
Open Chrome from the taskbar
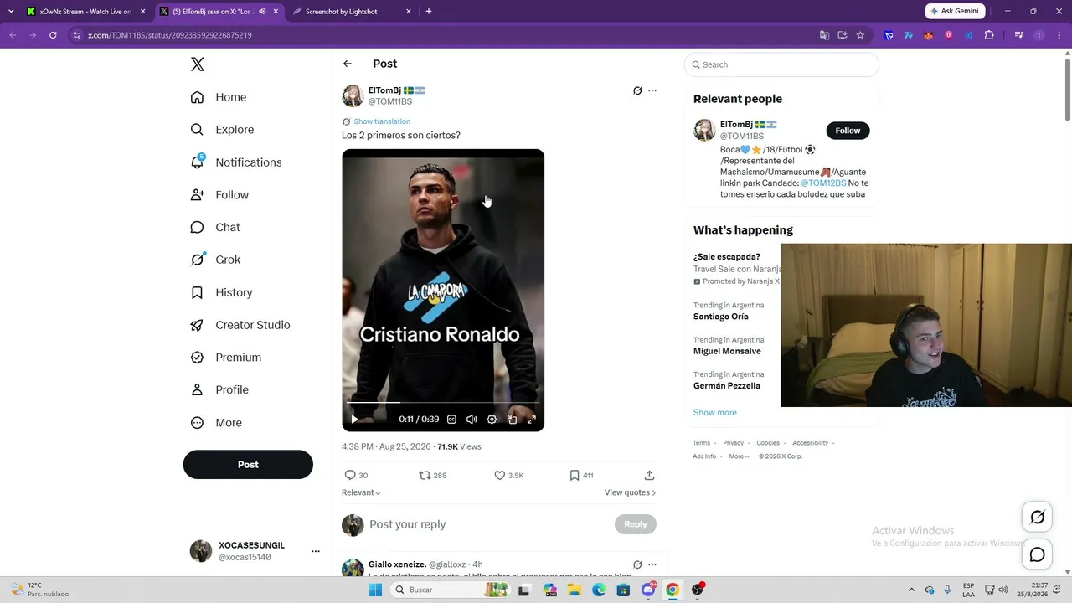(672, 590)
